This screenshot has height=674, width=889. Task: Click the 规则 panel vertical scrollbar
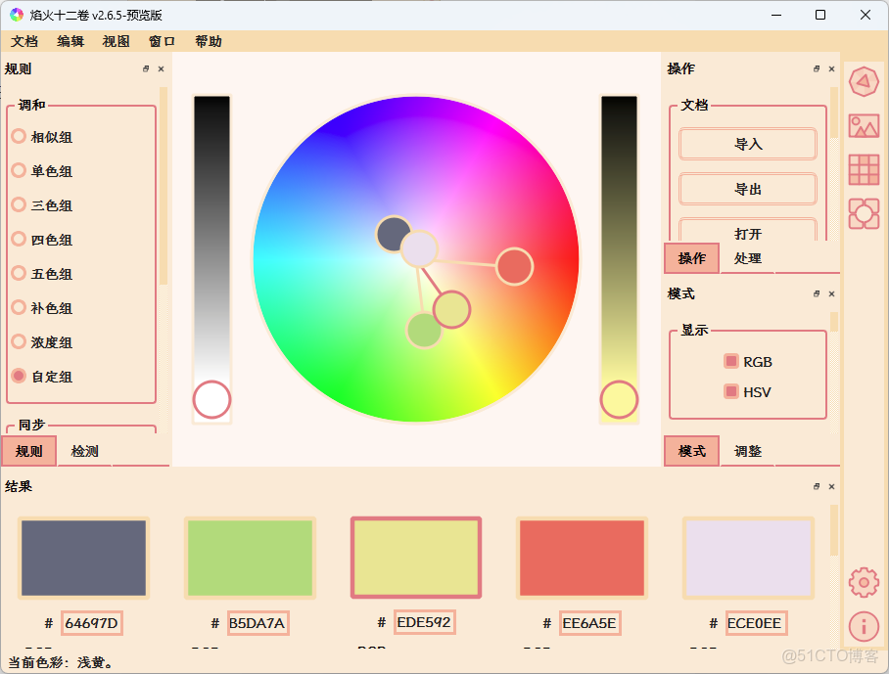pyautogui.click(x=164, y=186)
